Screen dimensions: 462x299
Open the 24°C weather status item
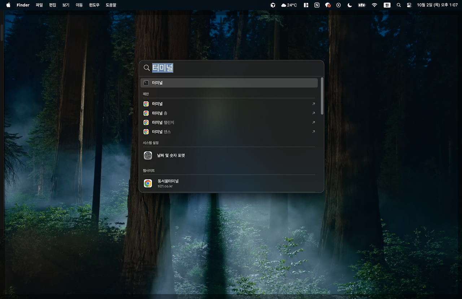coord(289,5)
